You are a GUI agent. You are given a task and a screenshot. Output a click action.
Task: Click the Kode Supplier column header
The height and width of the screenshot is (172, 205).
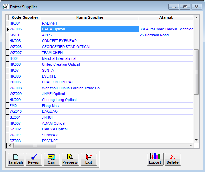point(25,17)
